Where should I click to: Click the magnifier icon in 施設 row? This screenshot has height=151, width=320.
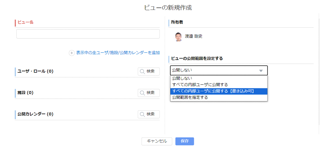143,93
